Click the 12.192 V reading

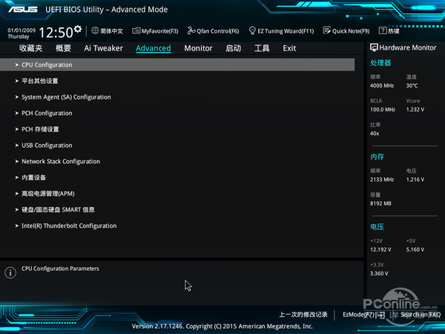[380, 249]
